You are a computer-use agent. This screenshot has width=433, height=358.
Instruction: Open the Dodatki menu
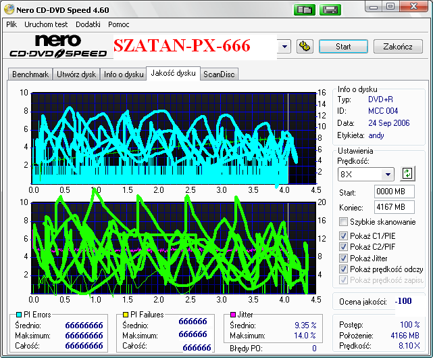pyautogui.click(x=88, y=24)
